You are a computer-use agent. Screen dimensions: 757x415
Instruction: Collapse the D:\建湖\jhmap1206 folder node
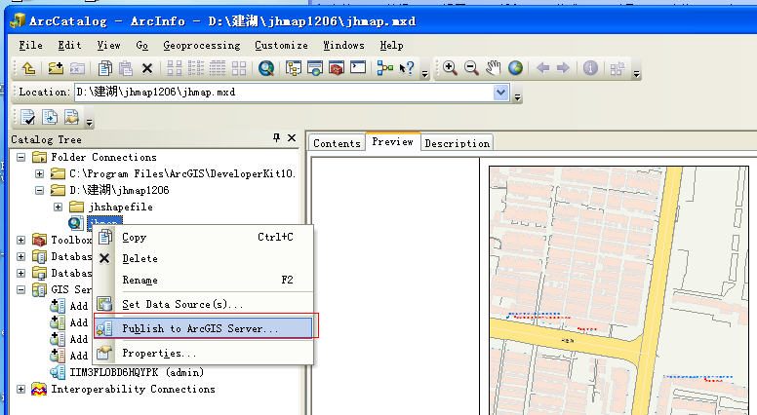pos(40,190)
